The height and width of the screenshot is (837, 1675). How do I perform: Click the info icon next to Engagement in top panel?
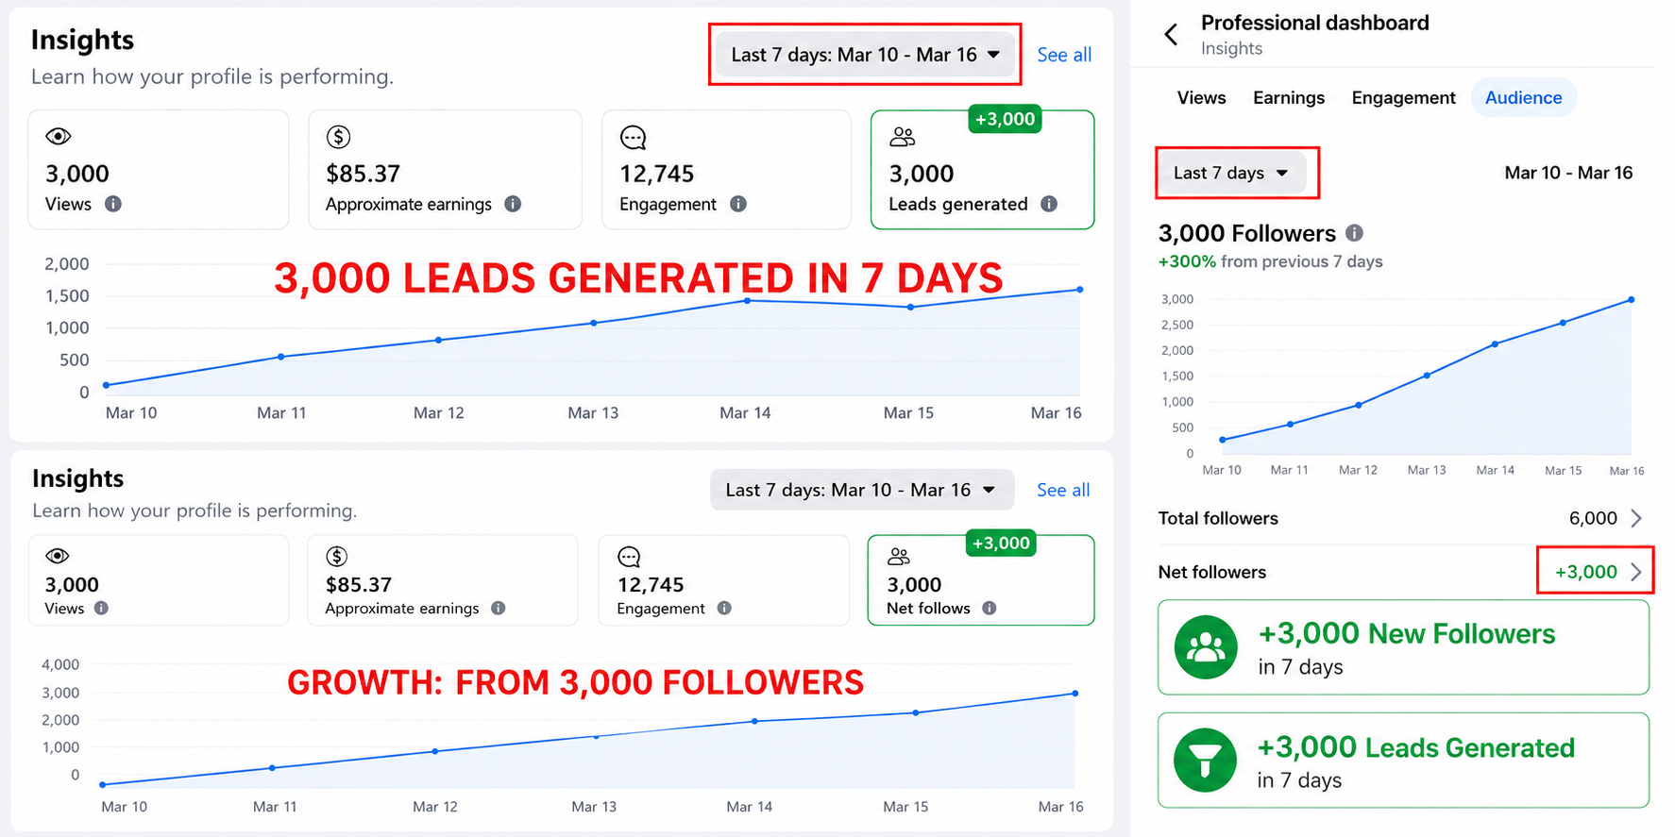[x=738, y=204]
